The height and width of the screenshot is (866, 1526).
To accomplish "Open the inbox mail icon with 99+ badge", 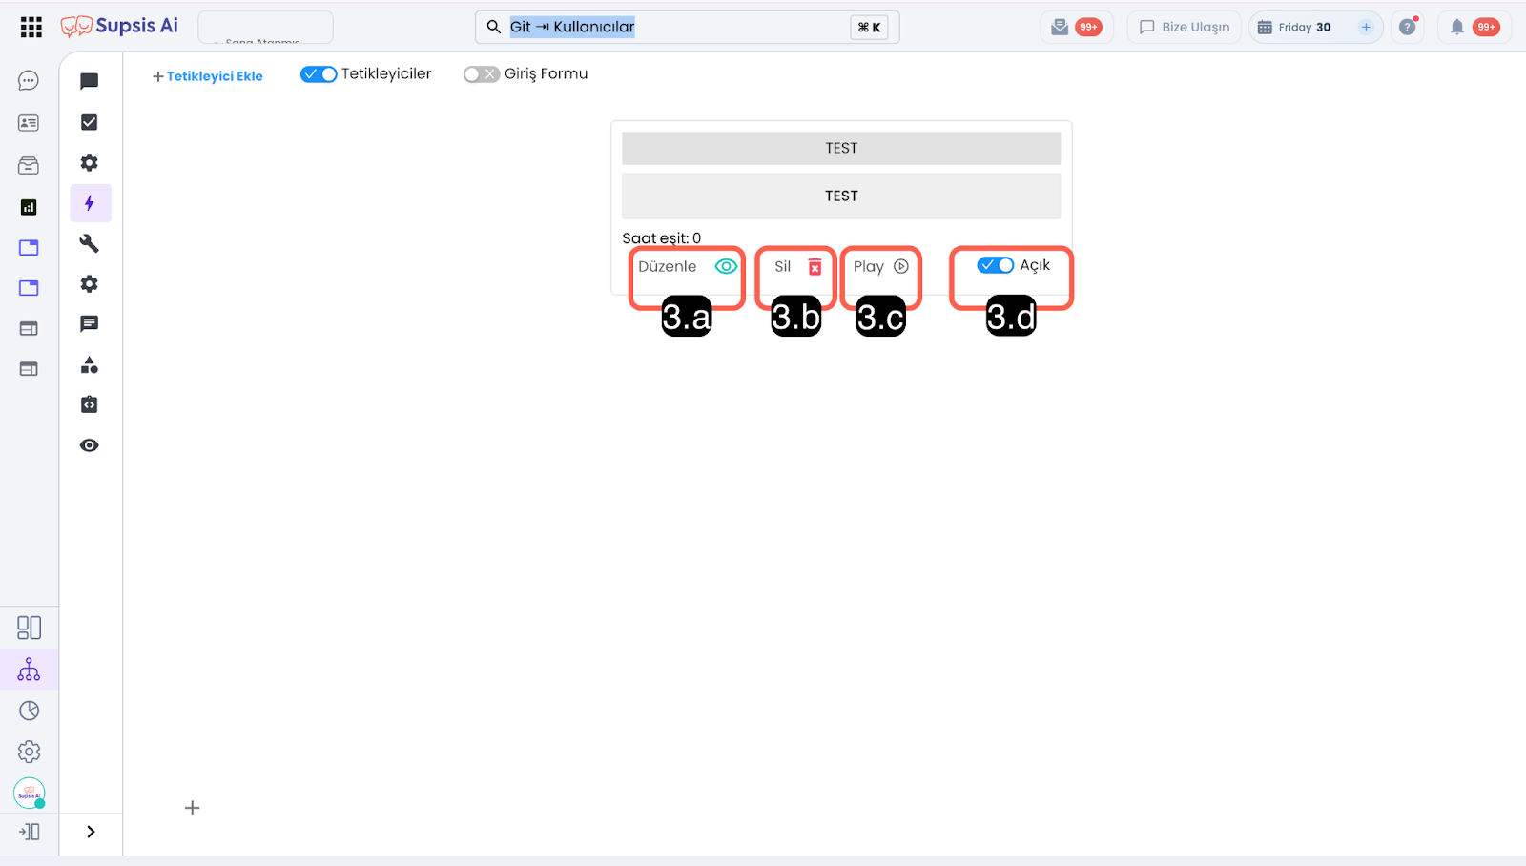I will pos(1060,27).
